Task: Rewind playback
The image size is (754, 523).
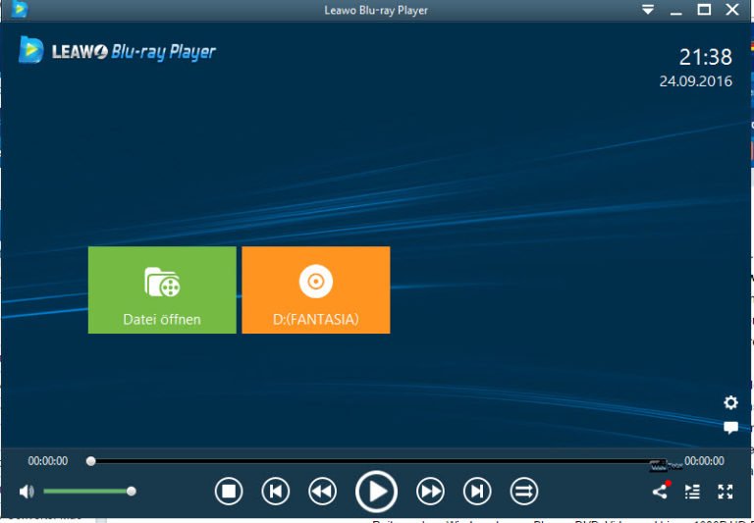Action: click(322, 492)
